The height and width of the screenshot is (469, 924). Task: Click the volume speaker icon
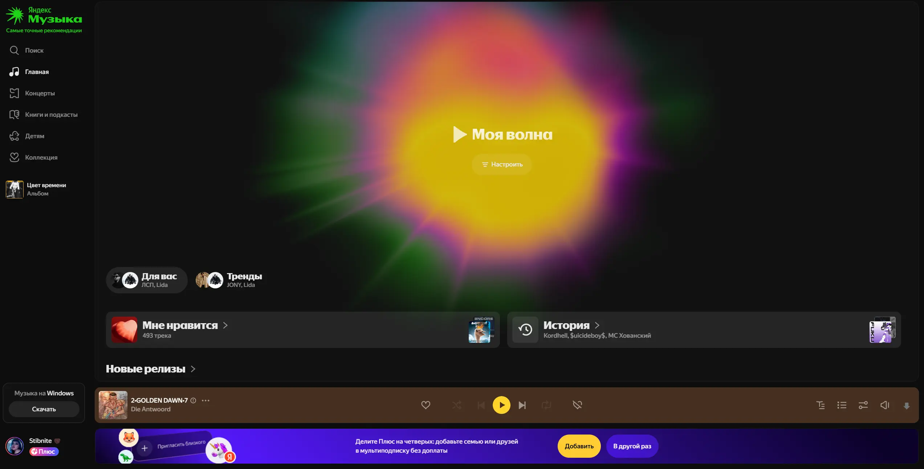click(884, 405)
